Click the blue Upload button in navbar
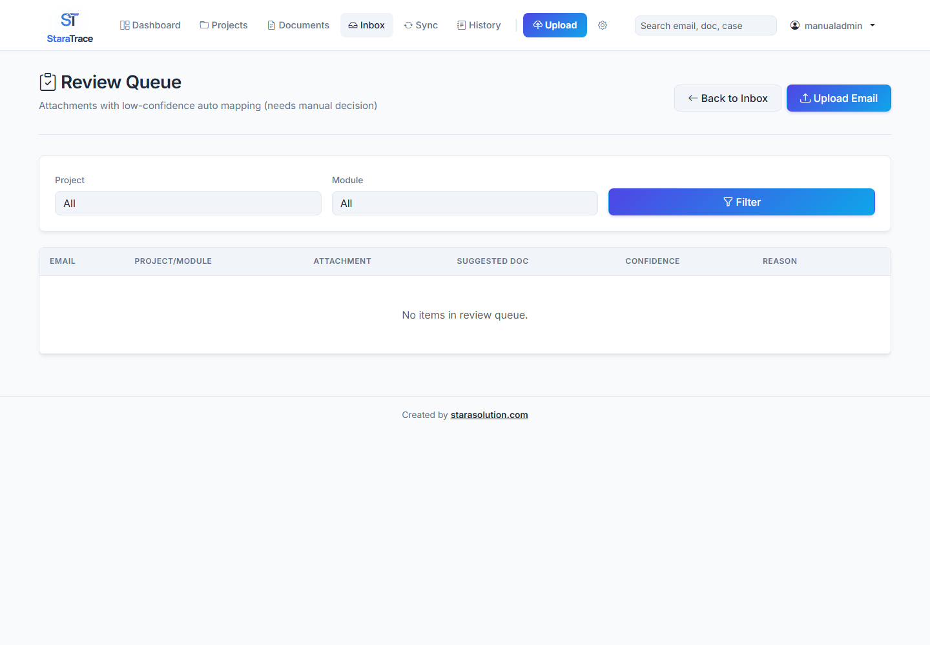 555,25
